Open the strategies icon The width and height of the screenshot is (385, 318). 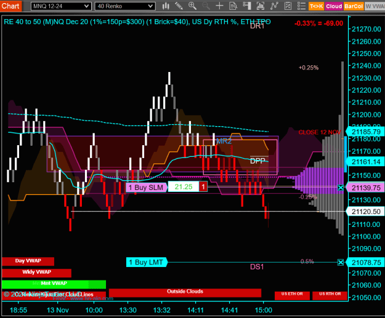[x=288, y=6]
